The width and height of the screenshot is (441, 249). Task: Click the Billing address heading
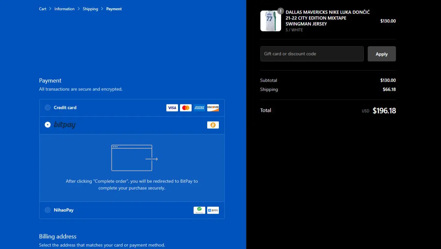coord(58,236)
